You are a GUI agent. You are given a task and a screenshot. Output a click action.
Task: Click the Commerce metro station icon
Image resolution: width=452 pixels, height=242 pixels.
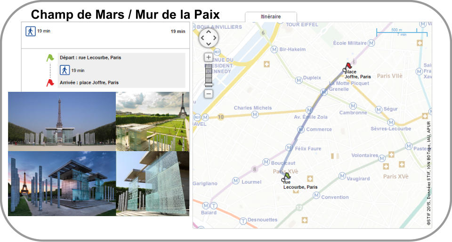300,129
